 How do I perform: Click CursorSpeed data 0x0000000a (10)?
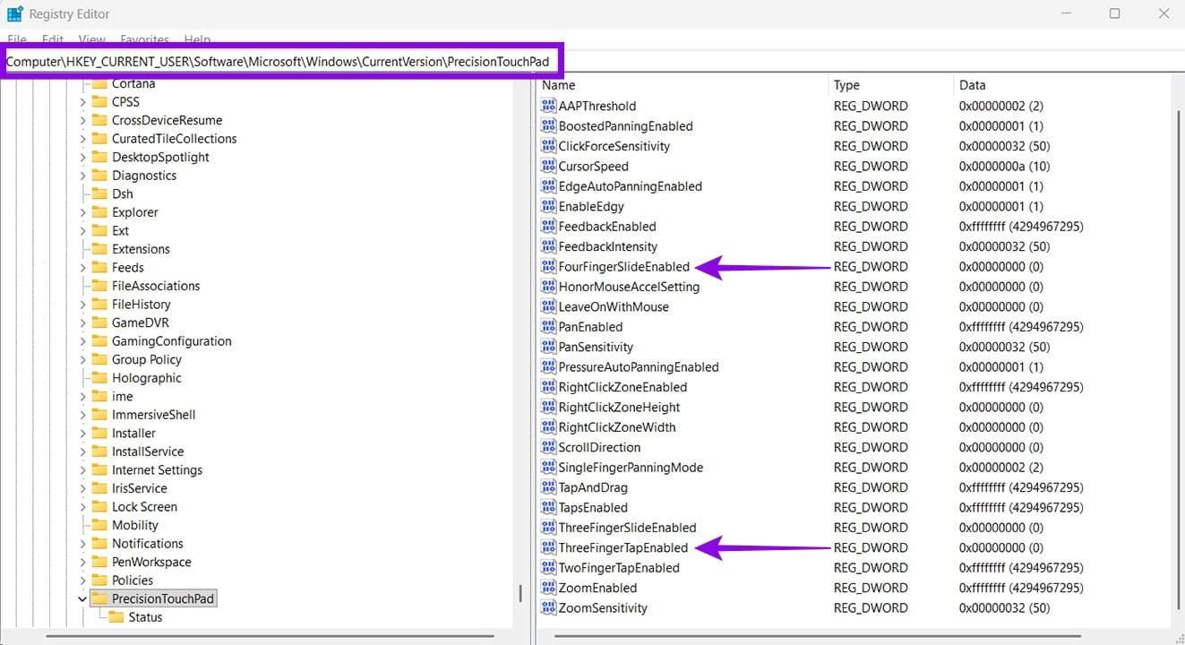pyautogui.click(x=1004, y=167)
